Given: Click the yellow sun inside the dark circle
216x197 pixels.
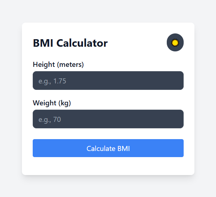Looking at the screenshot, I should [175, 42].
